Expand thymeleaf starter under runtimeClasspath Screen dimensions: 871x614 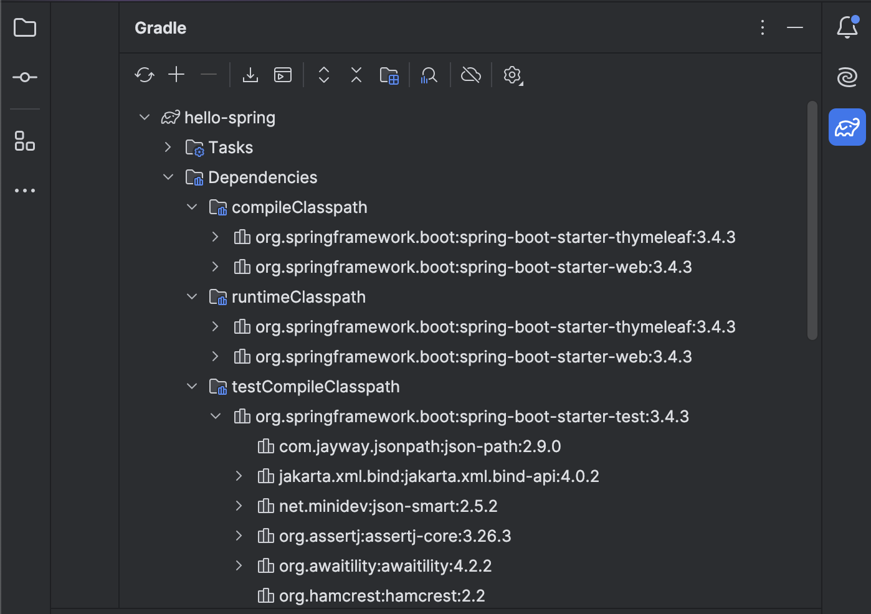[216, 326]
